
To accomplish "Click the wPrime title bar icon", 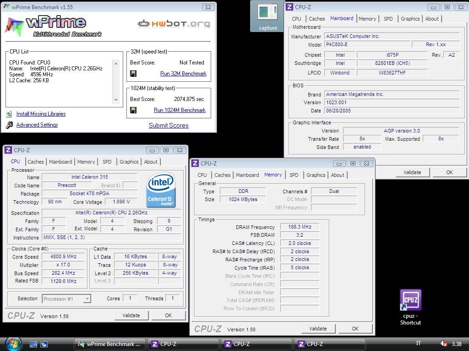I will point(6,7).
